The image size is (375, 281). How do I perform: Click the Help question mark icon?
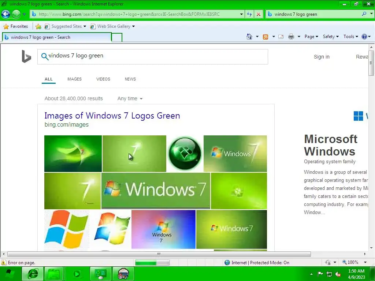(364, 37)
